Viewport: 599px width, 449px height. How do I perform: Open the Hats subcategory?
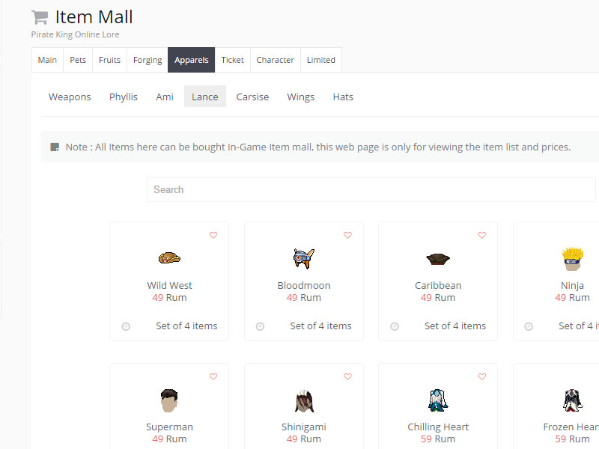[343, 97]
